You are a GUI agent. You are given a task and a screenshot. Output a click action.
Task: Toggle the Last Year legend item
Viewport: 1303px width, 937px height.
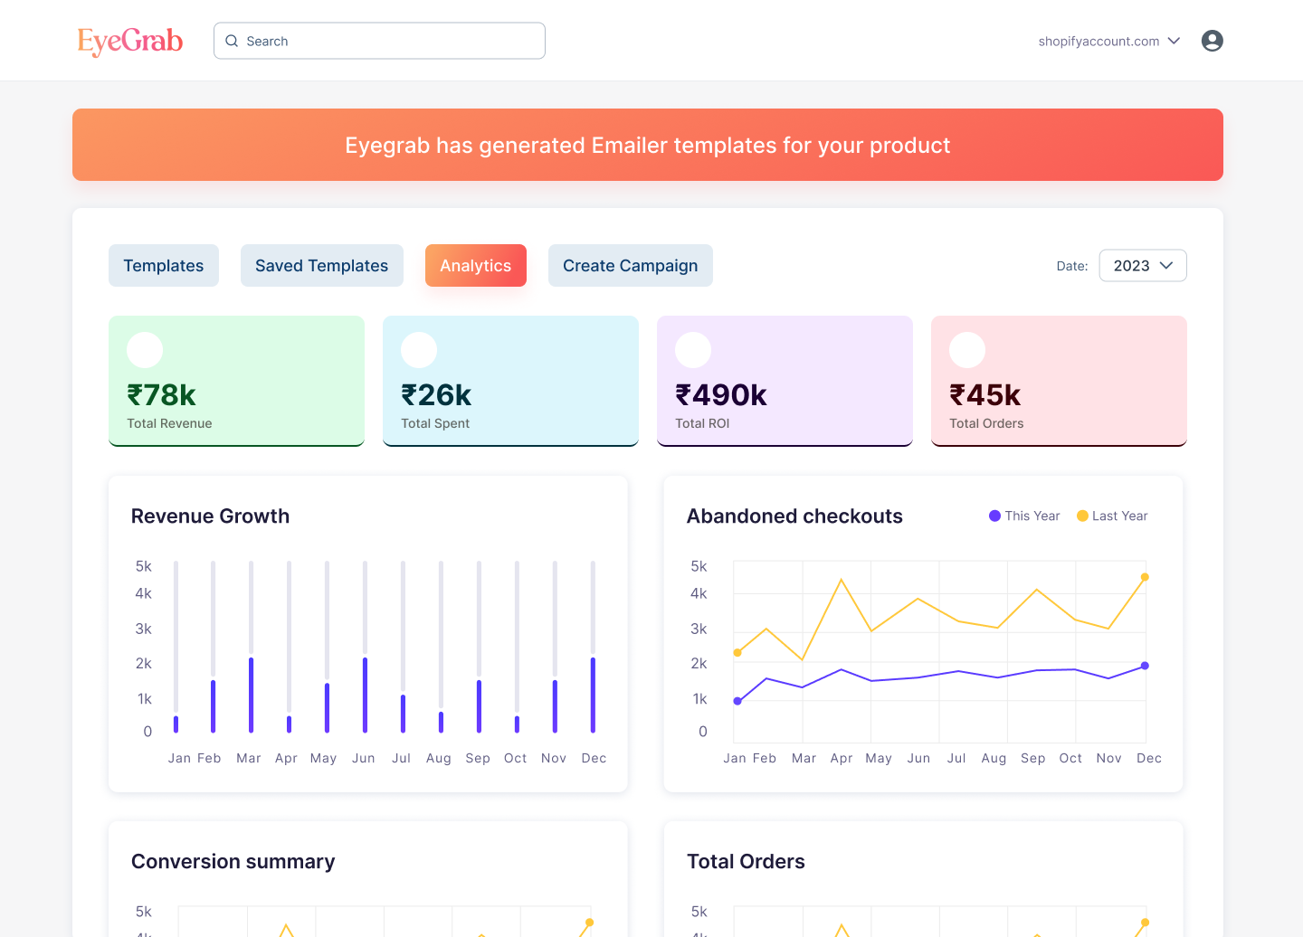[x=1112, y=516]
